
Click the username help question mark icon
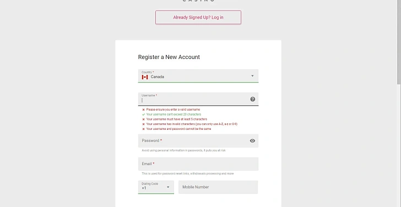coord(252,99)
